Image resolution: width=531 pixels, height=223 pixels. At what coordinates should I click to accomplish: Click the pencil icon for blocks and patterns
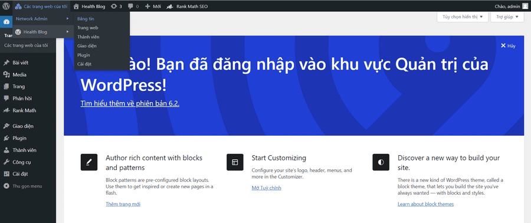point(89,162)
